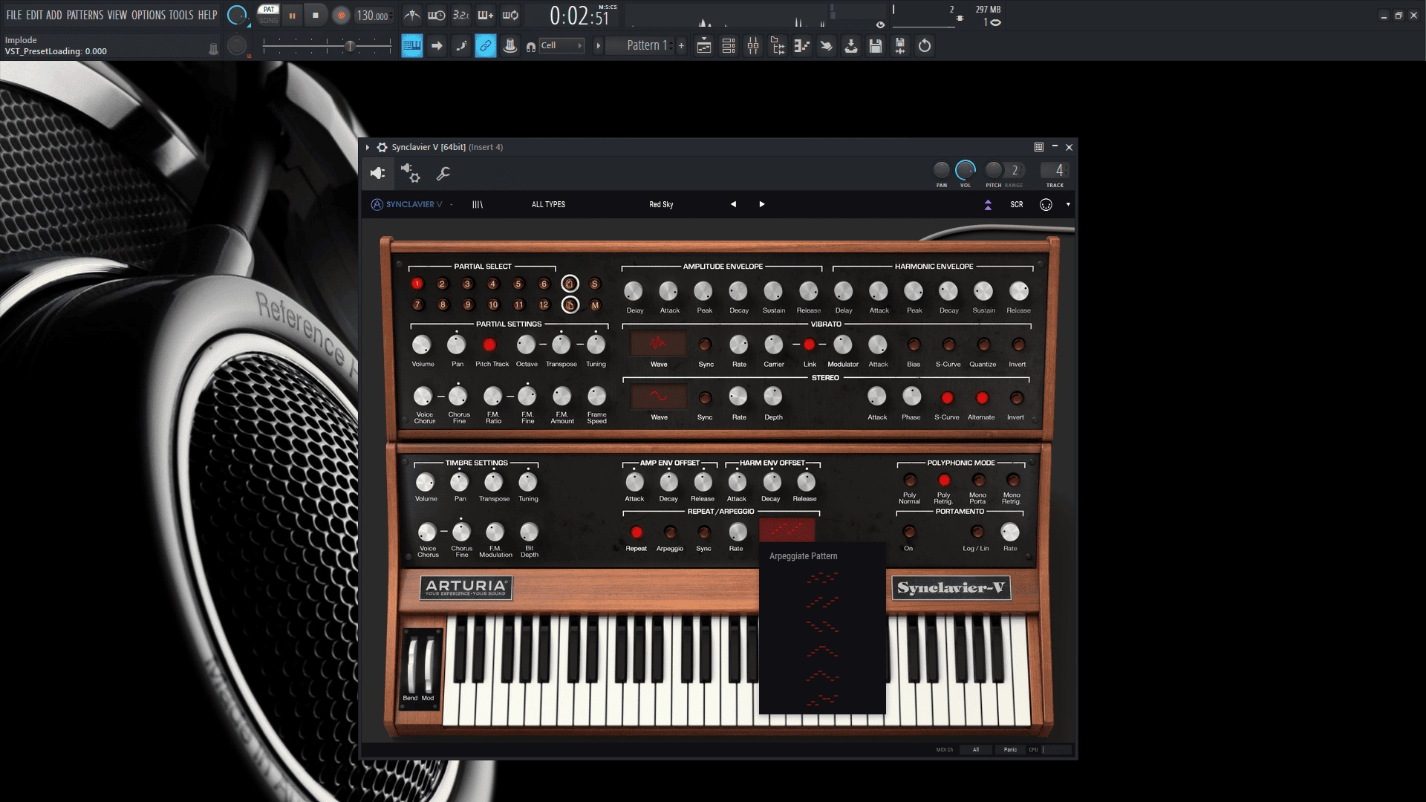
Task: Open the OPTIONS menu
Action: (x=149, y=15)
